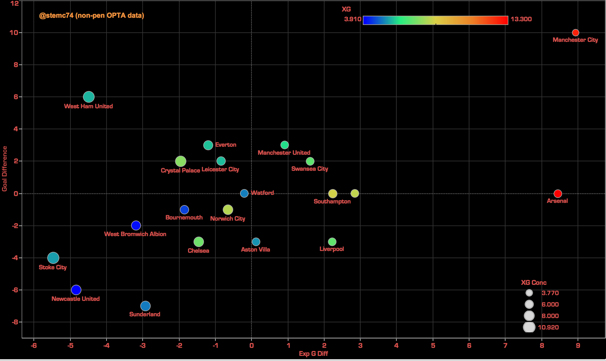The width and height of the screenshot is (606, 361).
Task: Click the Crystal Palace bubble
Action: (x=180, y=161)
